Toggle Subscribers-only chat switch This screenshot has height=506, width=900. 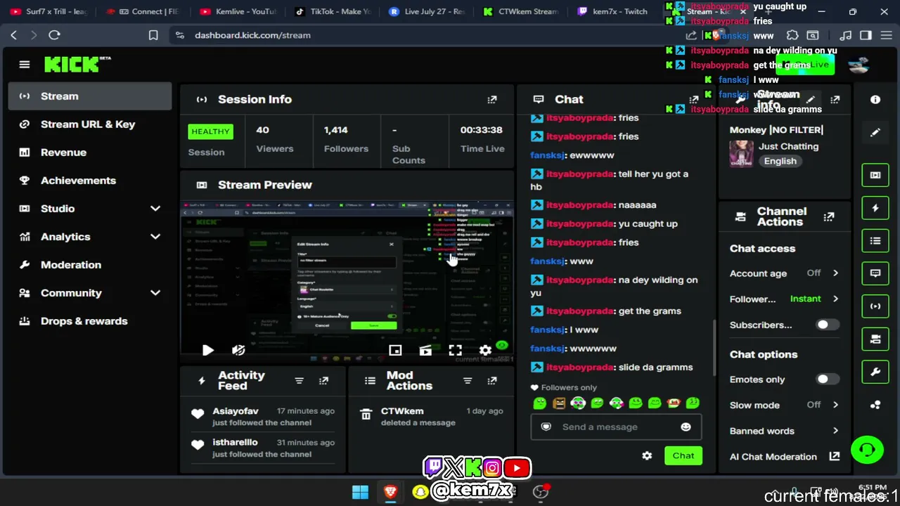[x=827, y=325]
